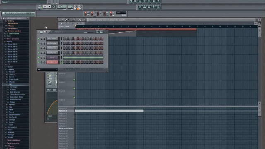Open the Other Percussion folder

pyautogui.click(x=17, y=95)
